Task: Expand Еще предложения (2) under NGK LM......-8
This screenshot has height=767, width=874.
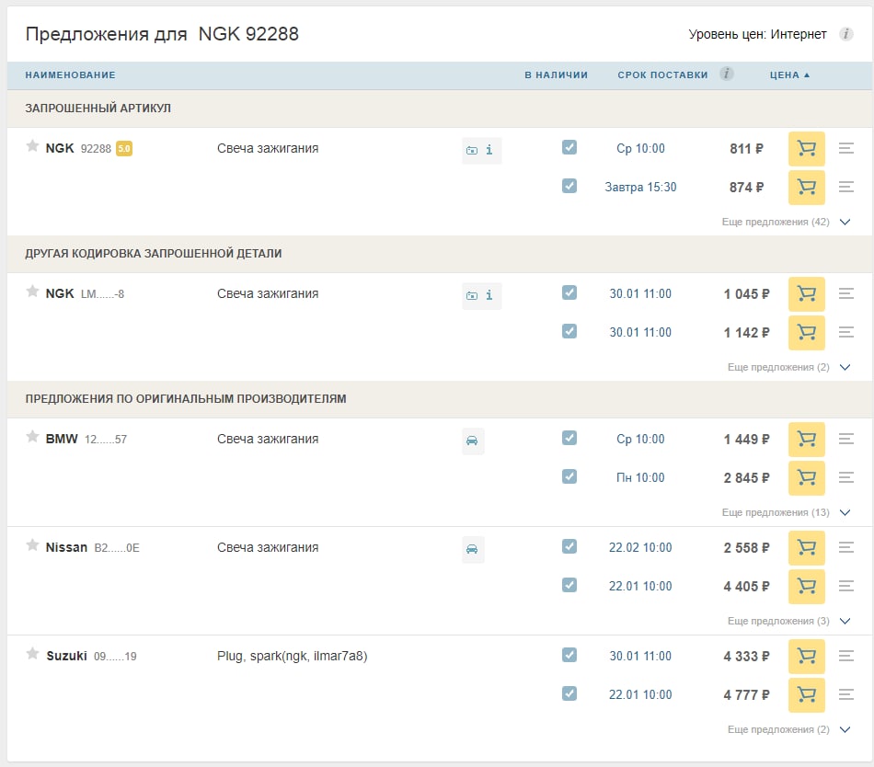Action: point(788,367)
